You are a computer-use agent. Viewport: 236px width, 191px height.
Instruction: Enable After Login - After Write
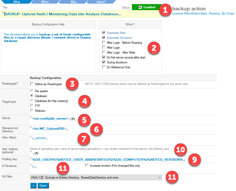[x=104, y=52]
